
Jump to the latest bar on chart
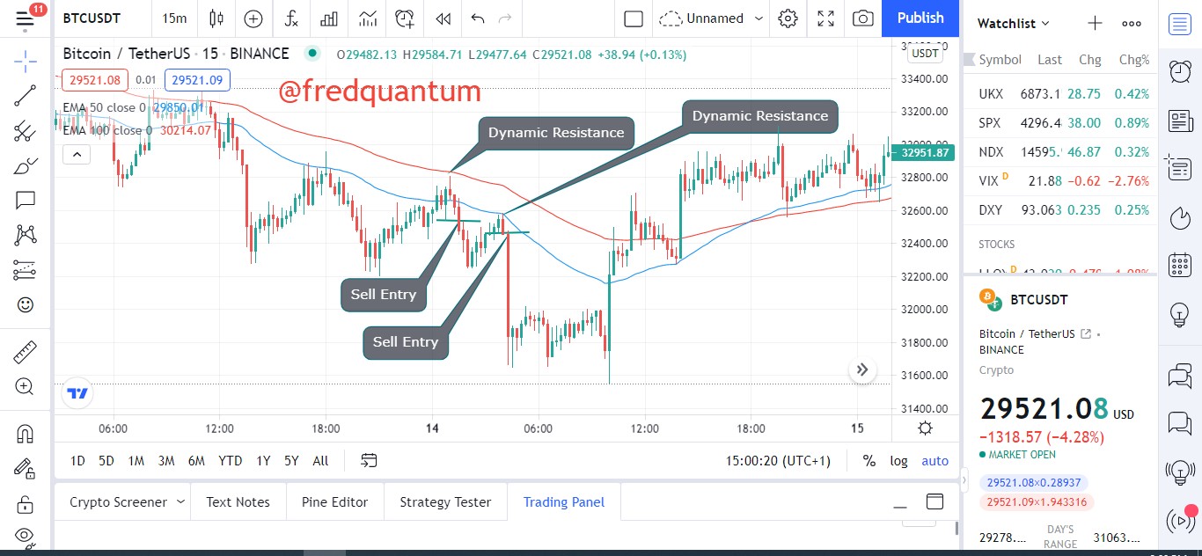[862, 370]
